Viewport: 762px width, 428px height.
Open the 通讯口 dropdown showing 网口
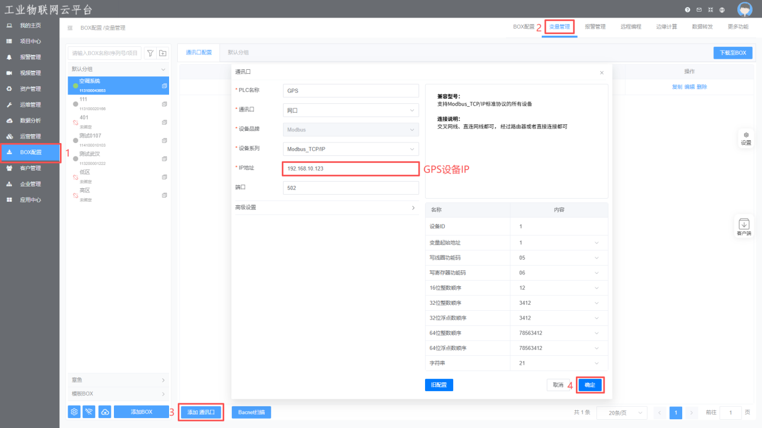[350, 110]
